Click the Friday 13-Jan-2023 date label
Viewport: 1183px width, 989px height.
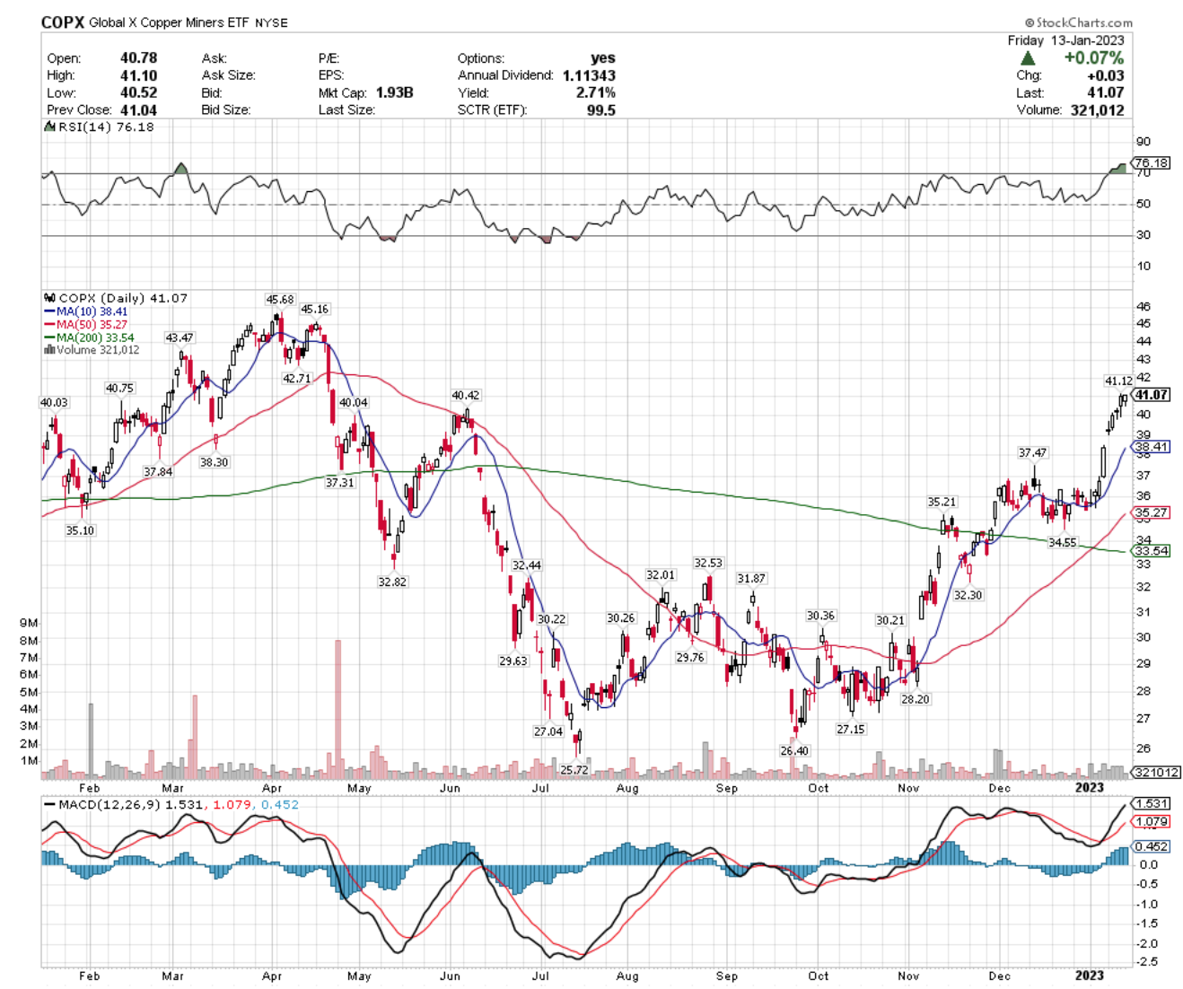(1065, 40)
